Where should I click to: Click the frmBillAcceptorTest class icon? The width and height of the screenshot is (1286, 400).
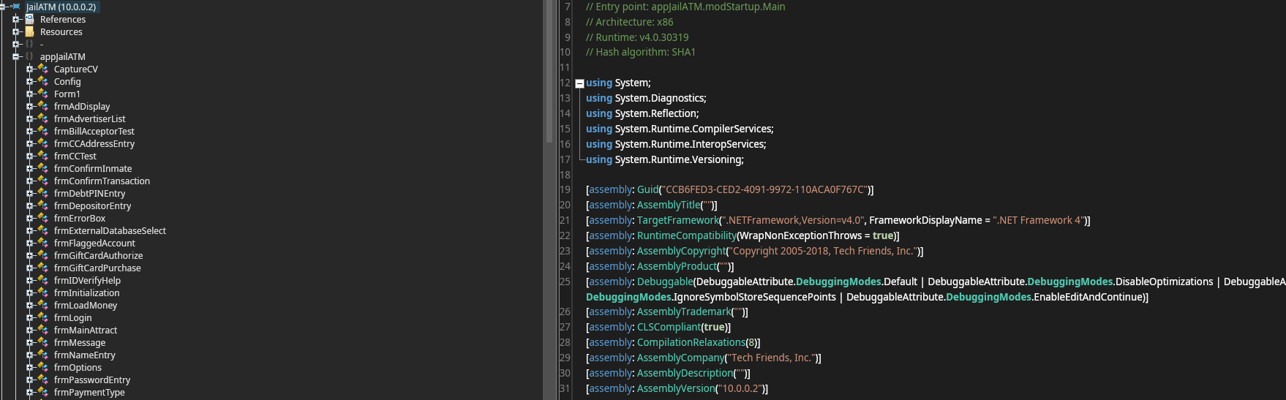(x=43, y=131)
